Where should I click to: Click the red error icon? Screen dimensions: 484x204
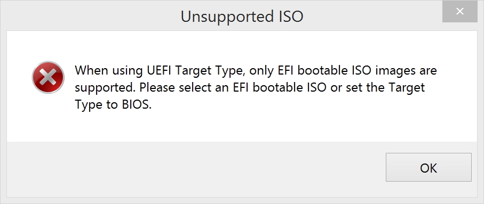48,77
